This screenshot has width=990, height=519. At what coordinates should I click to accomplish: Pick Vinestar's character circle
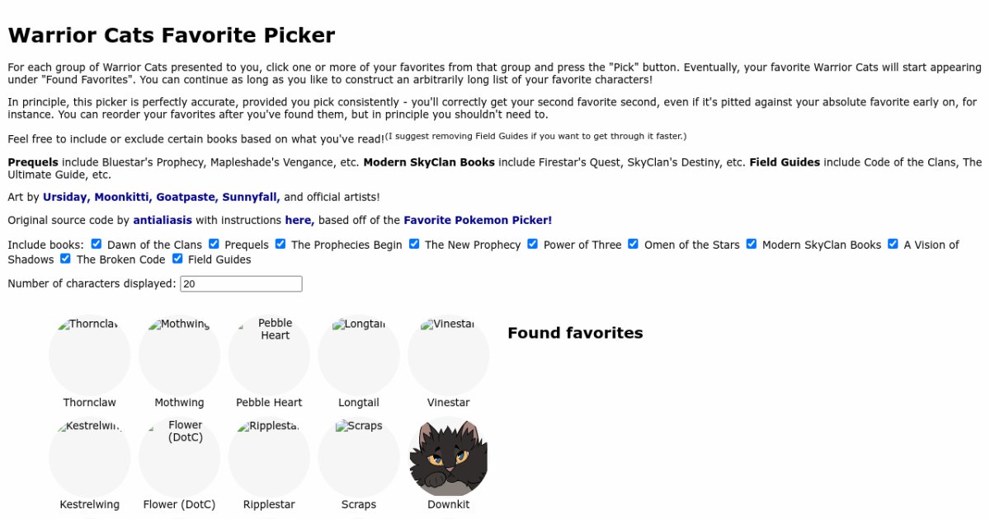tap(448, 356)
